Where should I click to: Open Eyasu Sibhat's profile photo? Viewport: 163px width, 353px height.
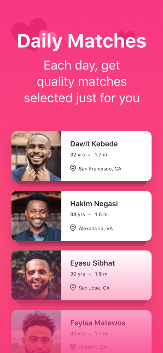coord(36,275)
